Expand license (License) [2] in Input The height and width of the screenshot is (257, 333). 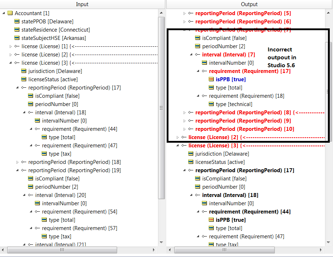pos(10,55)
